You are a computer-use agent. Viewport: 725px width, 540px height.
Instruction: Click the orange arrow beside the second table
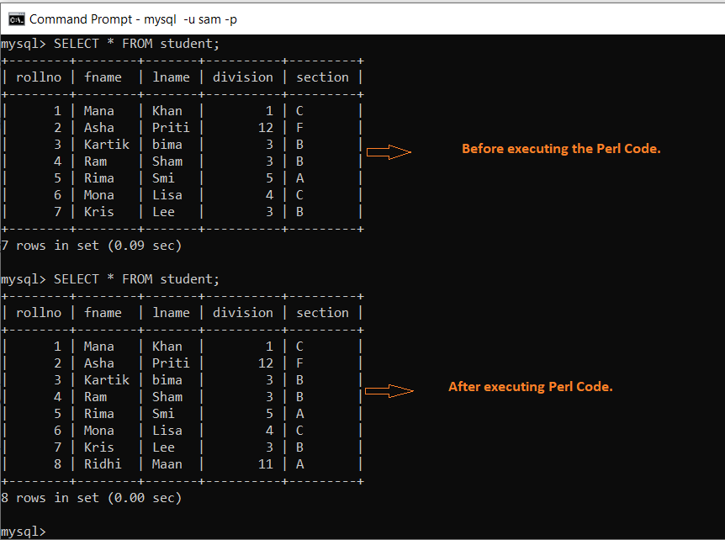[391, 389]
